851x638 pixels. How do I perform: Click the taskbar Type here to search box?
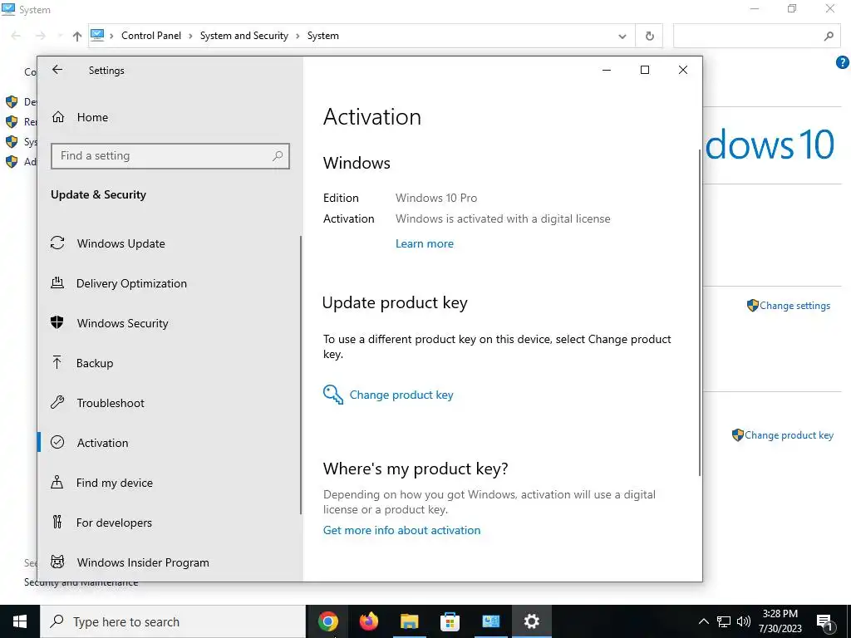pyautogui.click(x=173, y=621)
